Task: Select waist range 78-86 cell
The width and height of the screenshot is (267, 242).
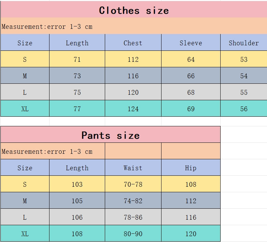Action: (133, 217)
